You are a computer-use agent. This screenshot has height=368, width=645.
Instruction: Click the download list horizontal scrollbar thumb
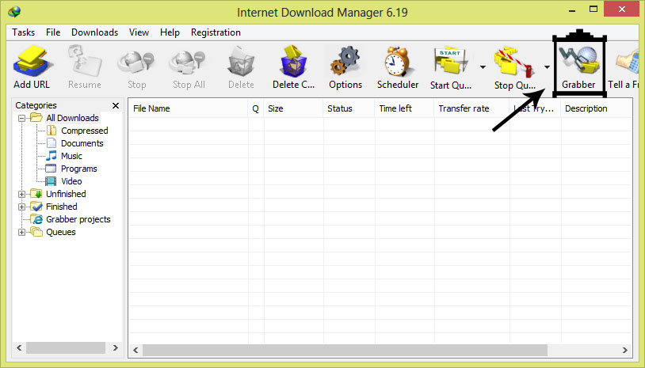click(x=345, y=351)
